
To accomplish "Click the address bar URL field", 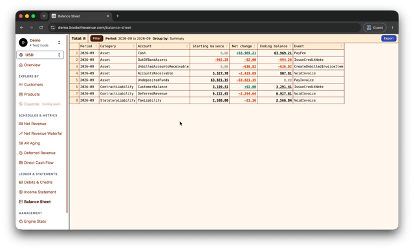I will coord(204,27).
